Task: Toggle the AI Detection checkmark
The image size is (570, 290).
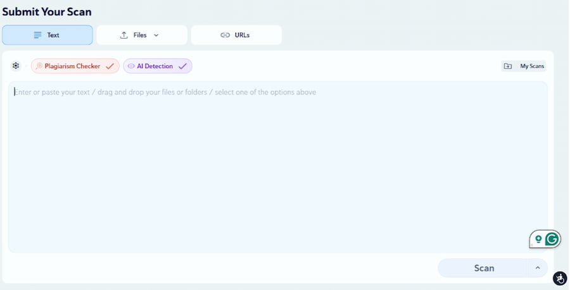Action: tap(182, 66)
